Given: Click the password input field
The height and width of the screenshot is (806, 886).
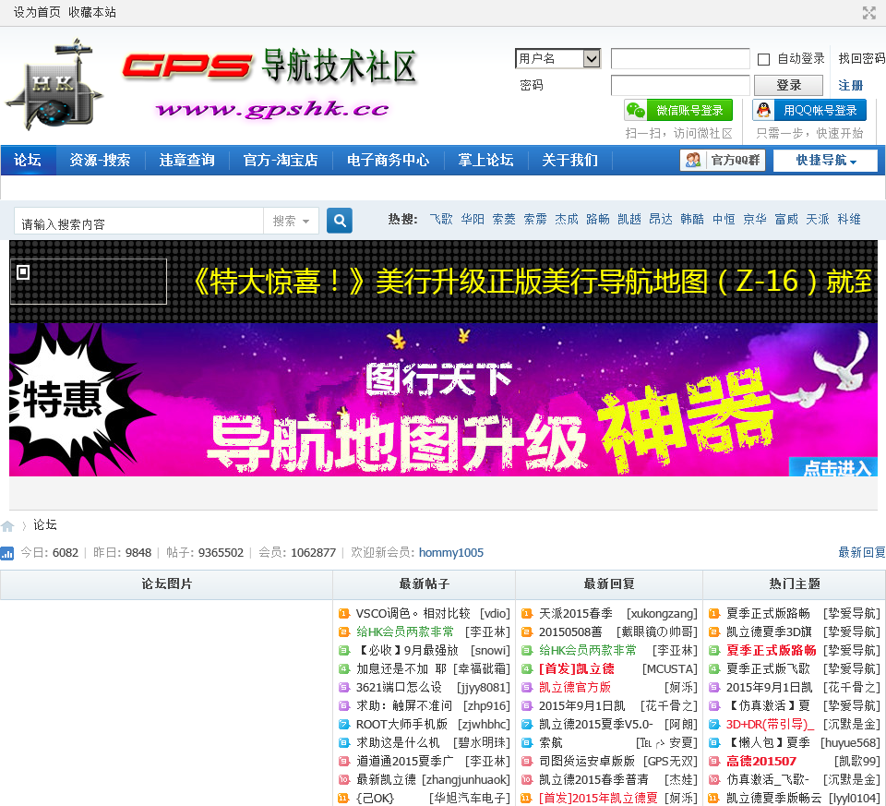Looking at the screenshot, I should 680,85.
